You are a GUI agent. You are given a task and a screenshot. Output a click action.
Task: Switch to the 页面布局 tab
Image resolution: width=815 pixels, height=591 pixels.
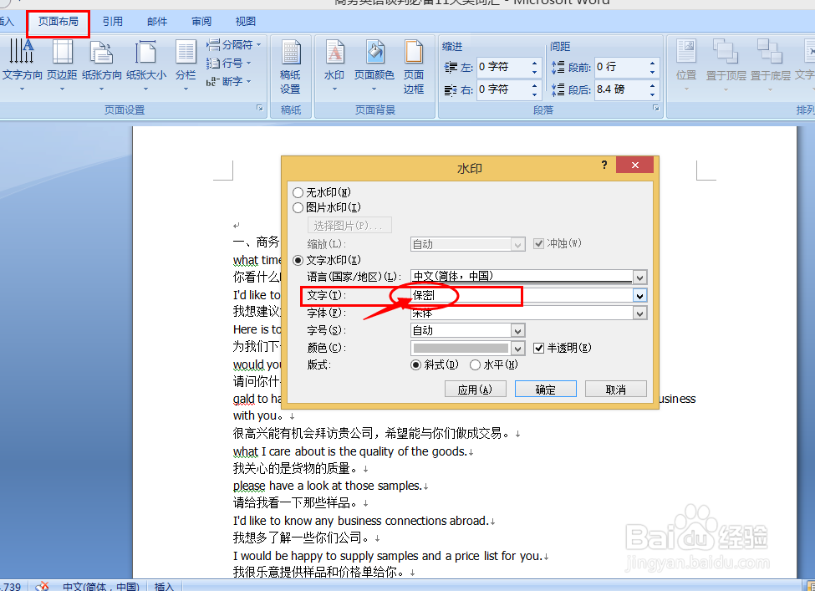59,21
